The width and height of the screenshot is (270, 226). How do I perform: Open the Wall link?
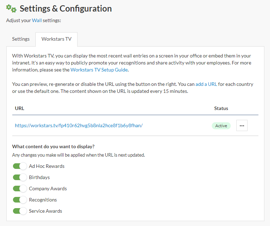[37, 20]
